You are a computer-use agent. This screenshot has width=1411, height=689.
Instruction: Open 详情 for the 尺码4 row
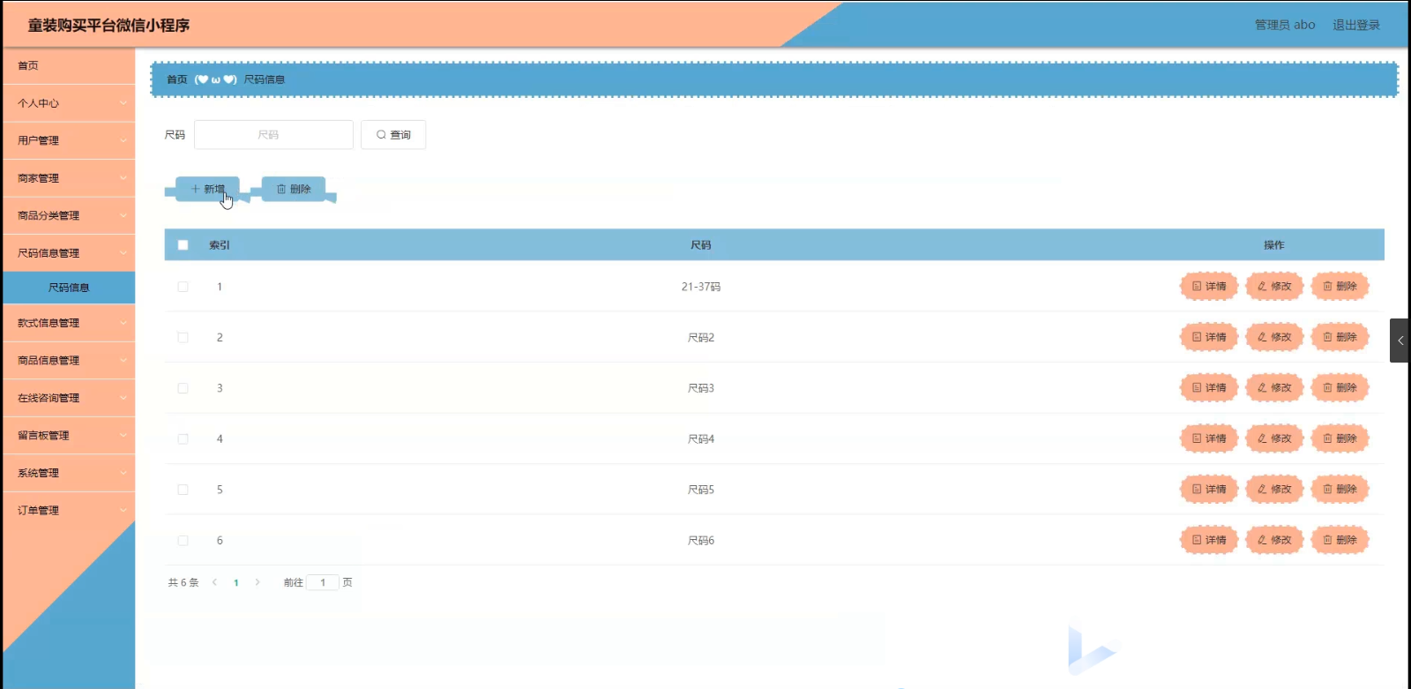click(1209, 438)
